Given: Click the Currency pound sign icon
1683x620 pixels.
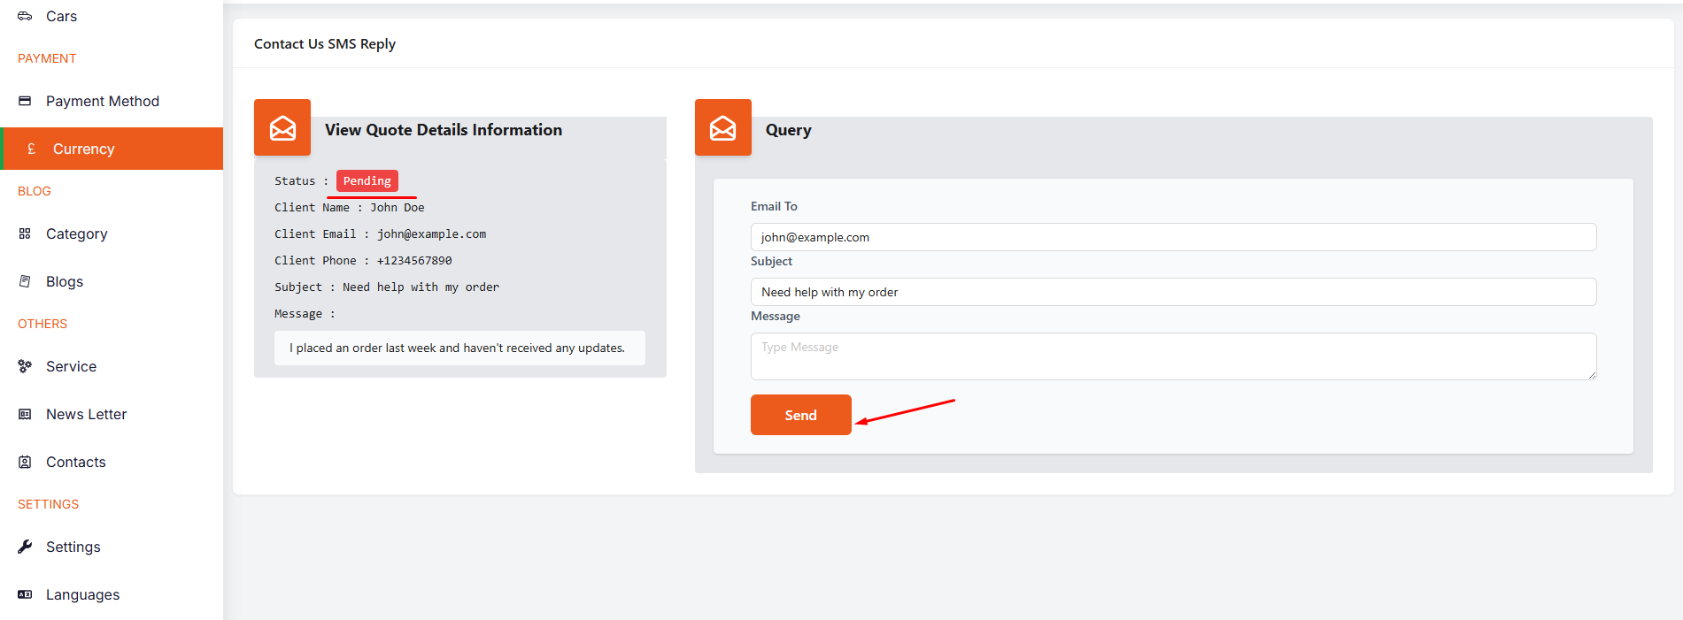Looking at the screenshot, I should [32, 149].
